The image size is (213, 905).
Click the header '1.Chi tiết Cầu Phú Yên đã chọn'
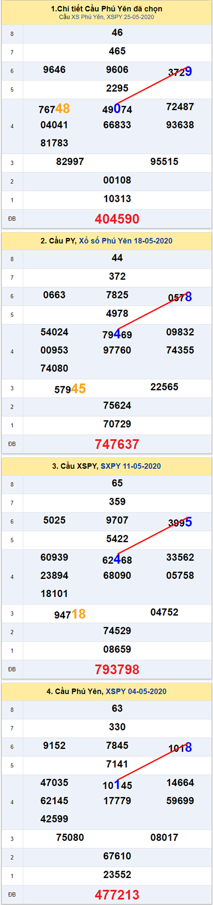tap(106, 9)
